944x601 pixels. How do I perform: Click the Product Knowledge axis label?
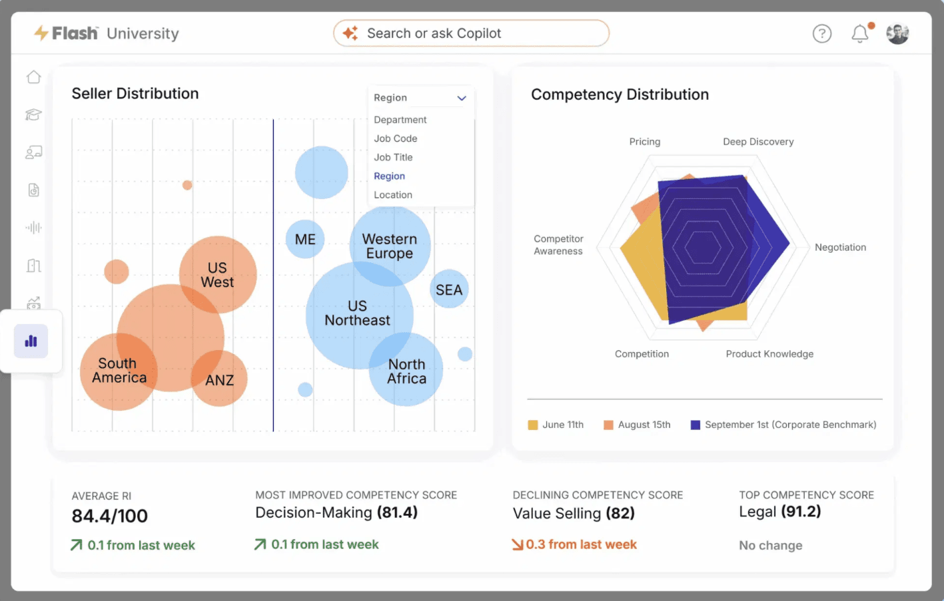point(769,354)
